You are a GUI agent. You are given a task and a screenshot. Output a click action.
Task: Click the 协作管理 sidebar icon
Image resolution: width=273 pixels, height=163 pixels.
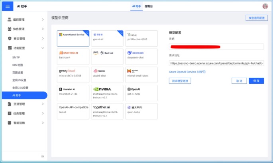(10, 29)
